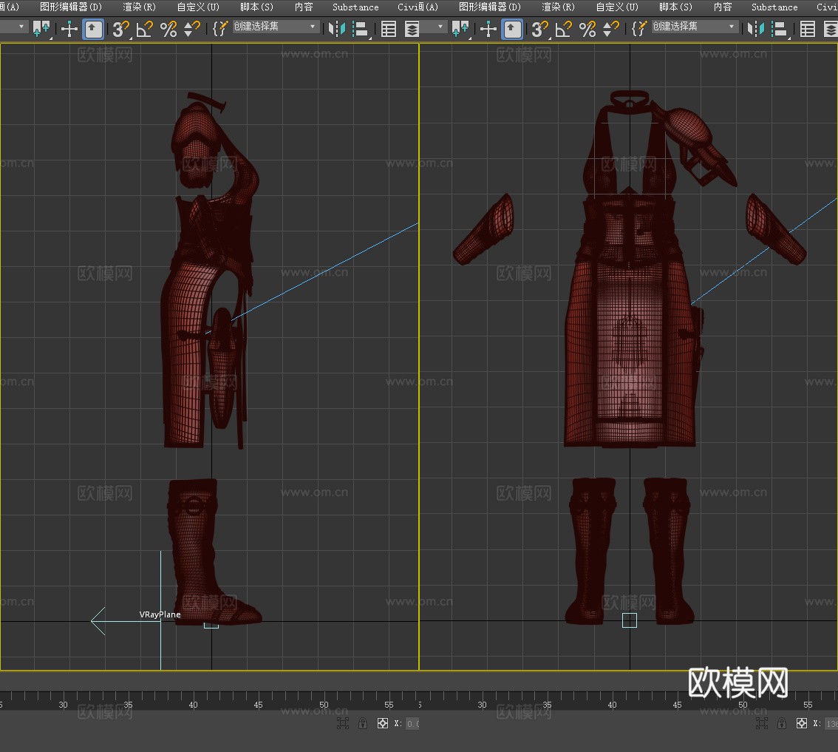Open the 内容 menu in right window
Viewport: 838px width, 752px height.
click(x=723, y=7)
